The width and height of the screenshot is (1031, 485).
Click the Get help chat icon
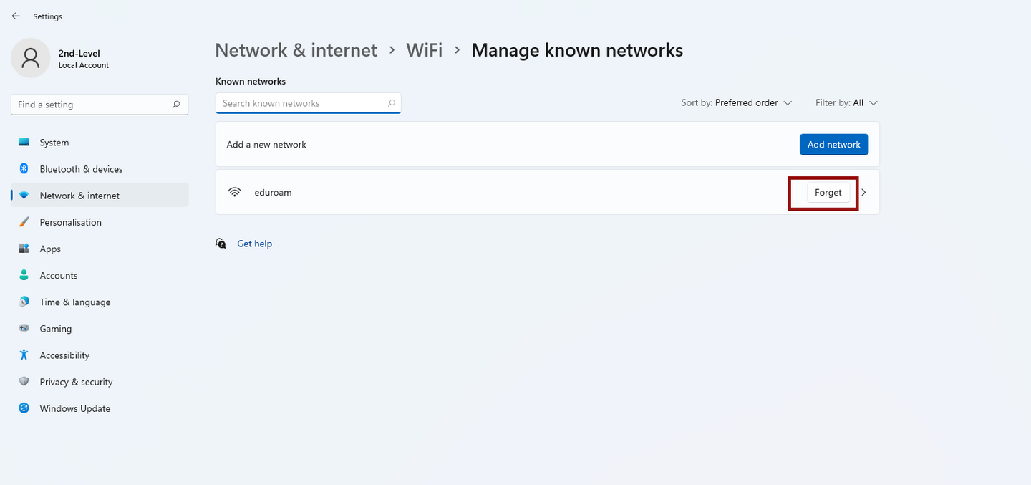pyautogui.click(x=221, y=244)
